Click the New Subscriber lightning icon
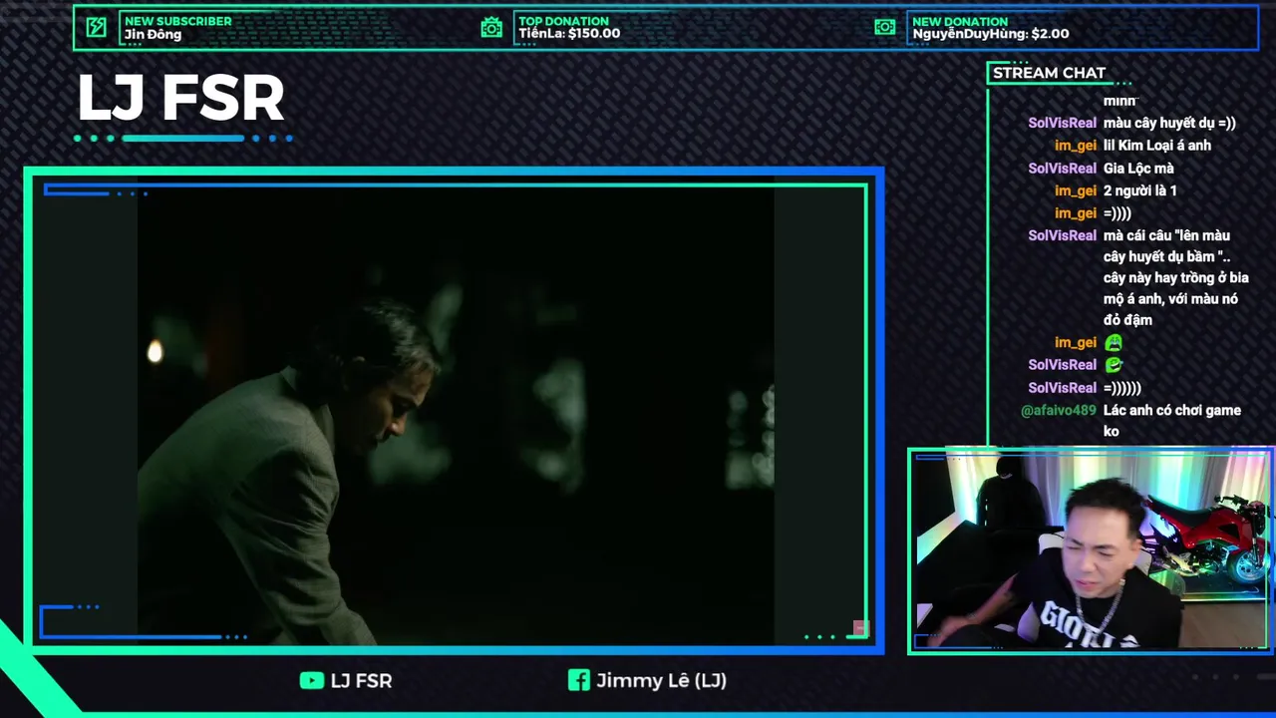 click(x=96, y=28)
